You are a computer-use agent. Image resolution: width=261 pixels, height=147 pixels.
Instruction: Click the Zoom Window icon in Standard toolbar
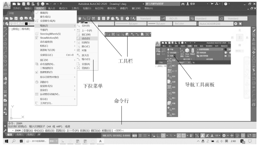(89, 18)
